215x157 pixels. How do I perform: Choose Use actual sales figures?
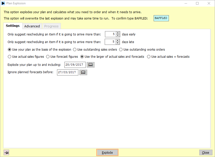pos(26,57)
